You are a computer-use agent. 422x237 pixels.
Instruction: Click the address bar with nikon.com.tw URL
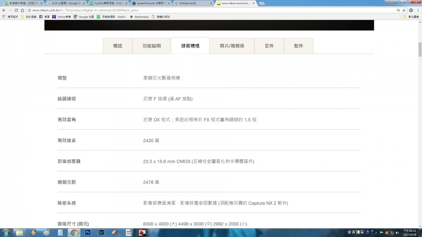click(211, 10)
